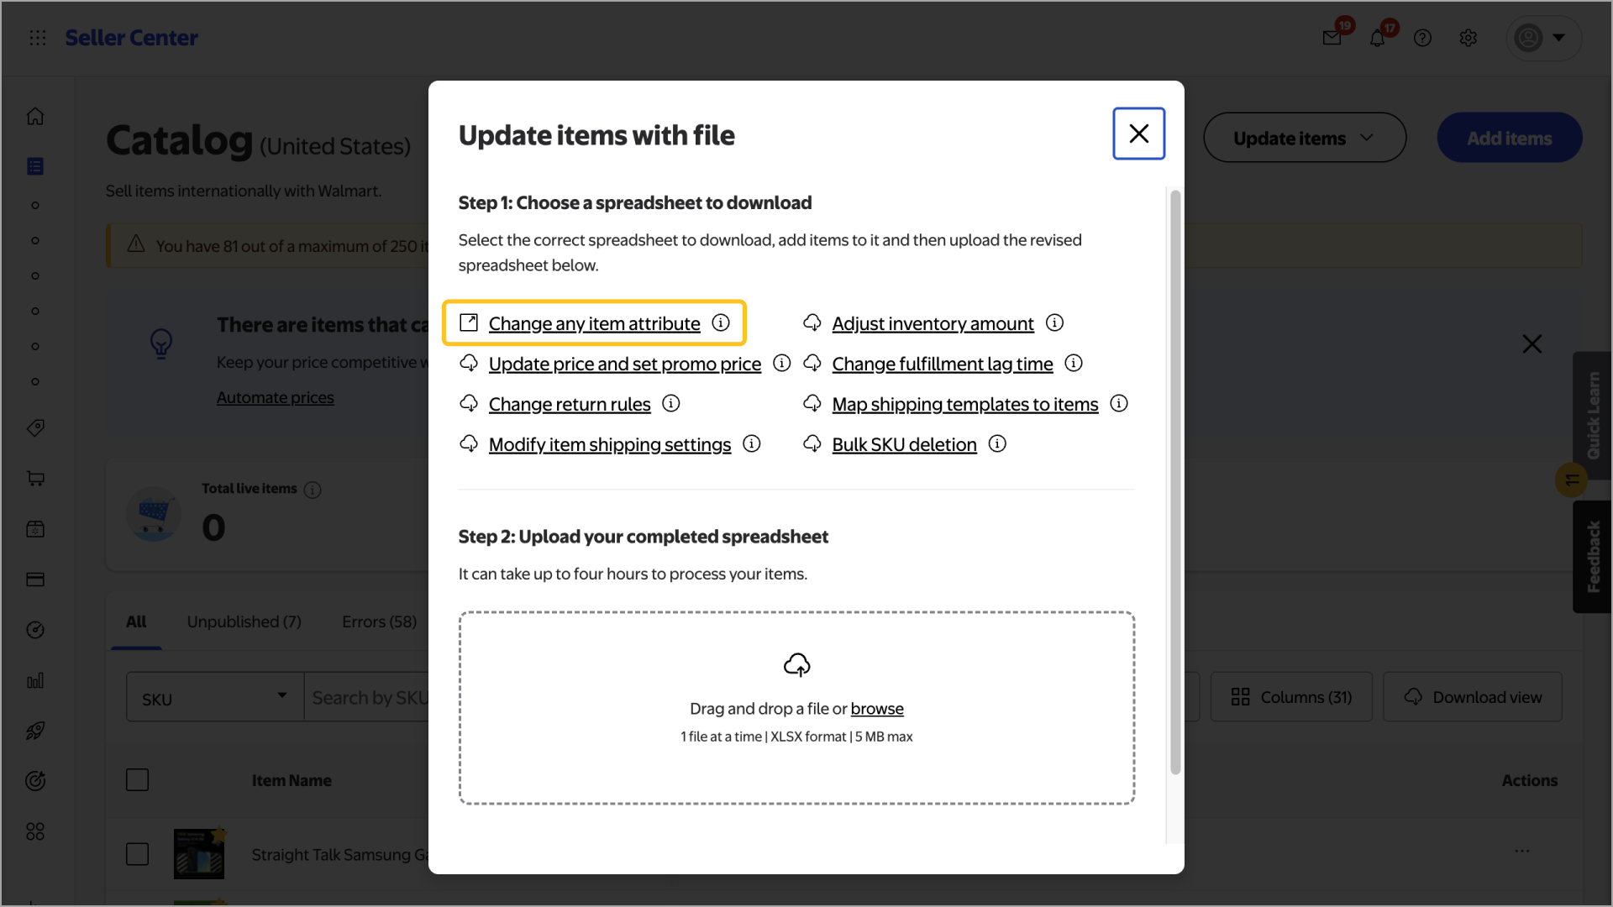
Task: Select the Home icon in the sidebar
Action: 35,116
